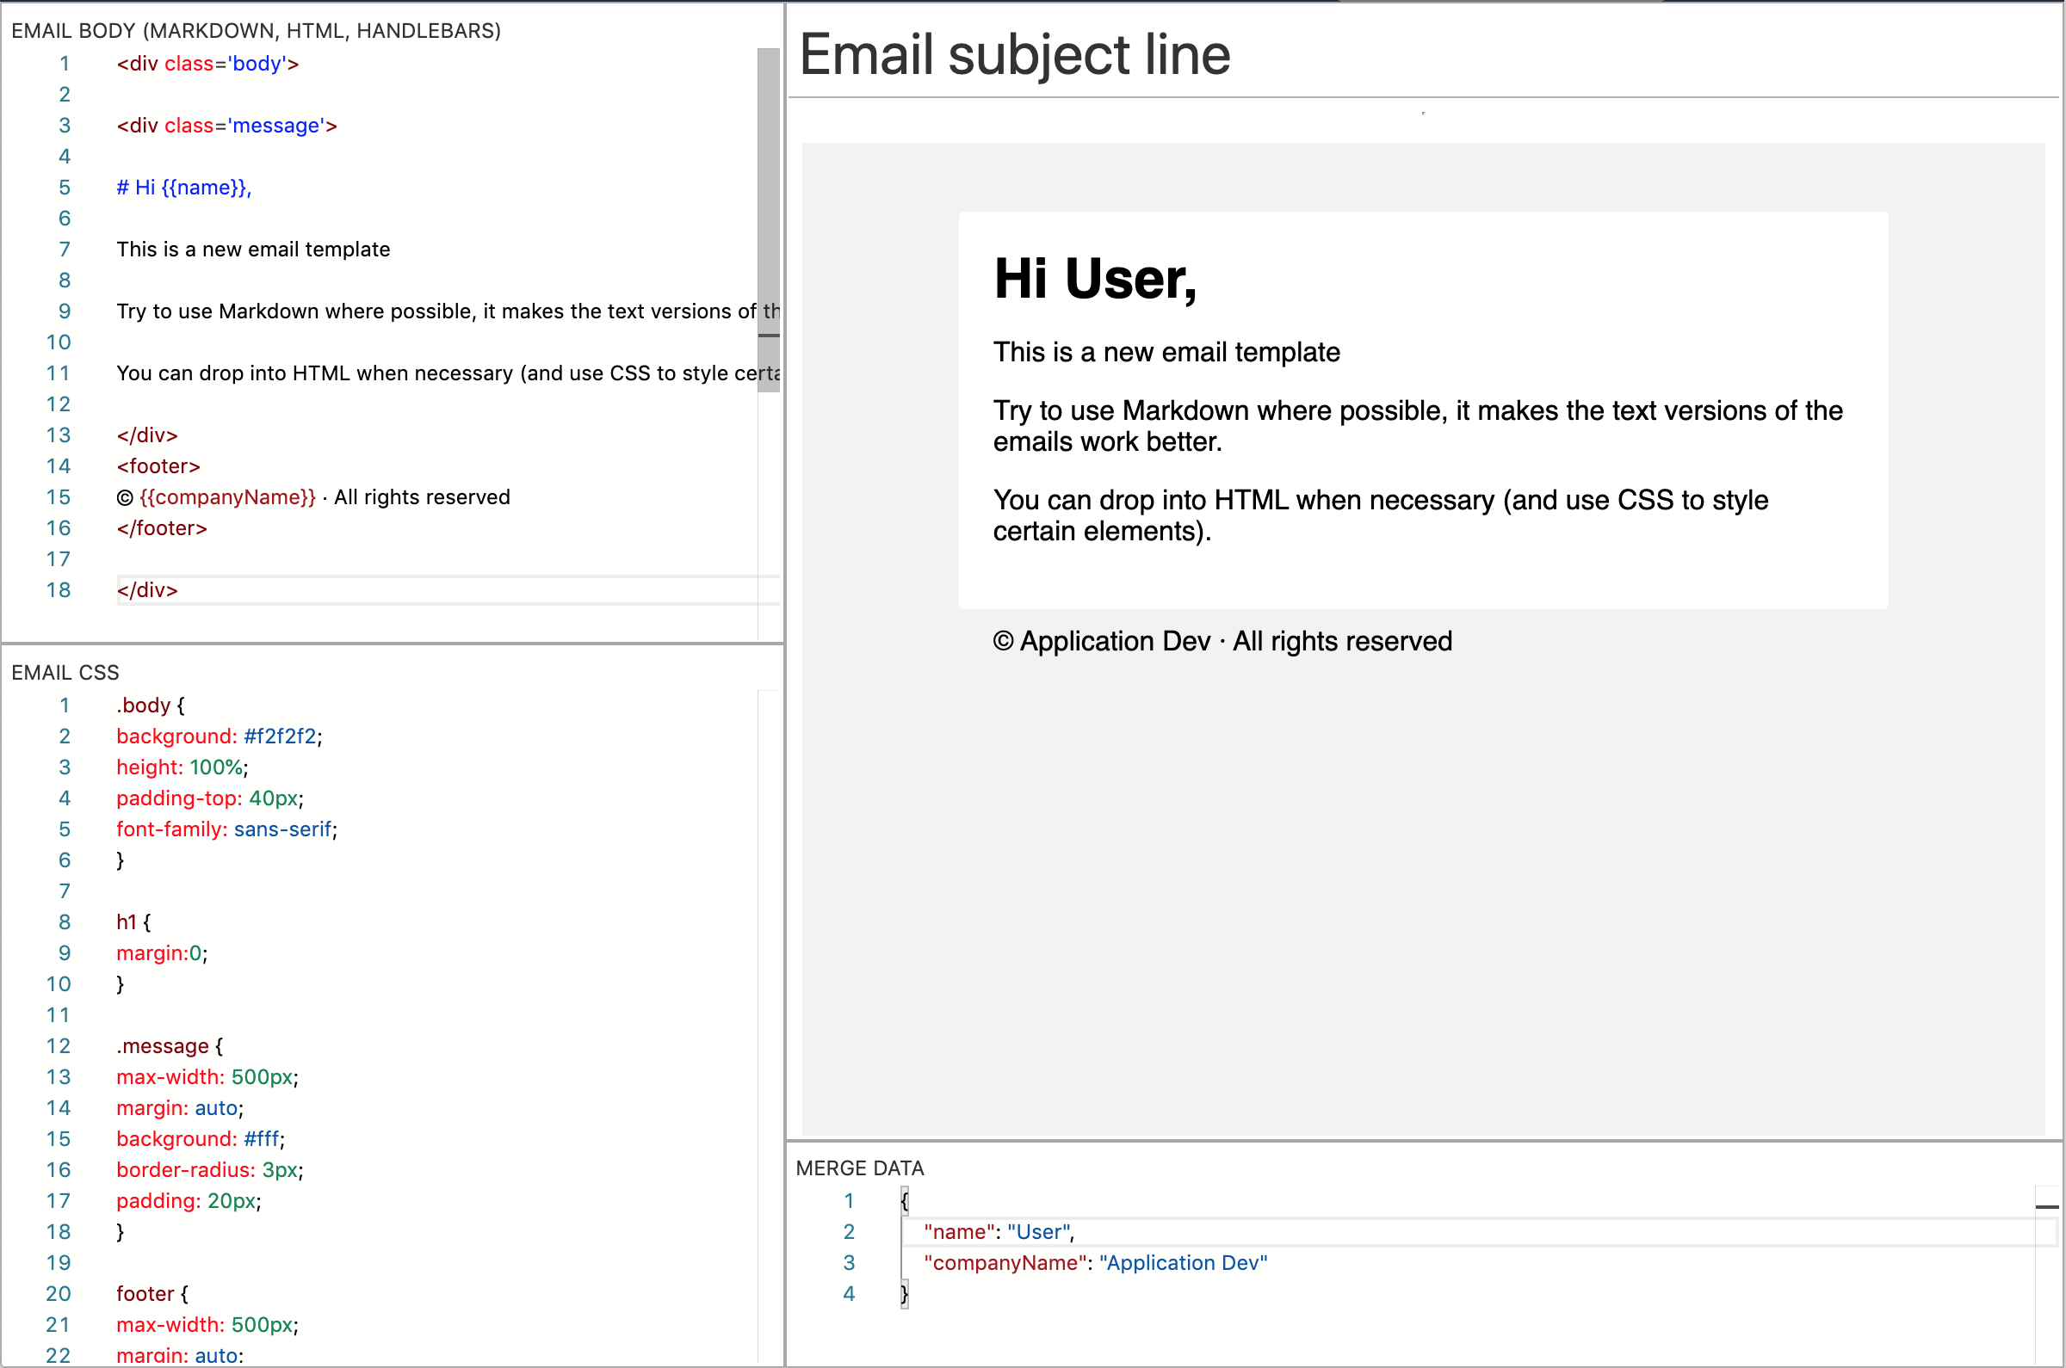Click line number 12 in Email CSS editor

coord(59,1046)
